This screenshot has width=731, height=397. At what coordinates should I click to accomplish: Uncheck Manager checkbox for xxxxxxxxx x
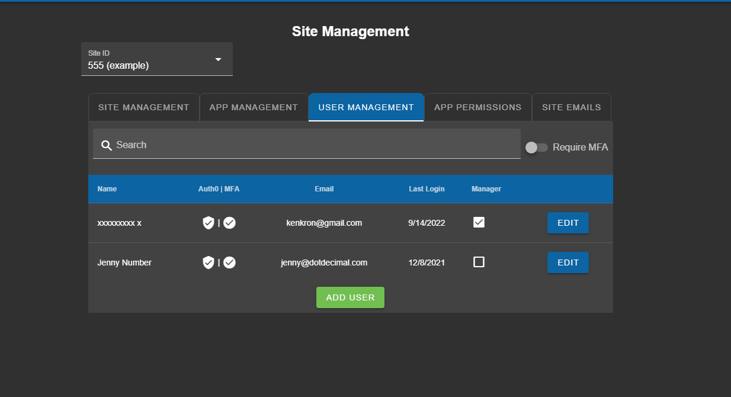point(479,222)
